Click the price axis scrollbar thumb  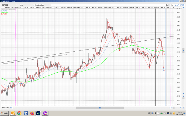pos(183,50)
